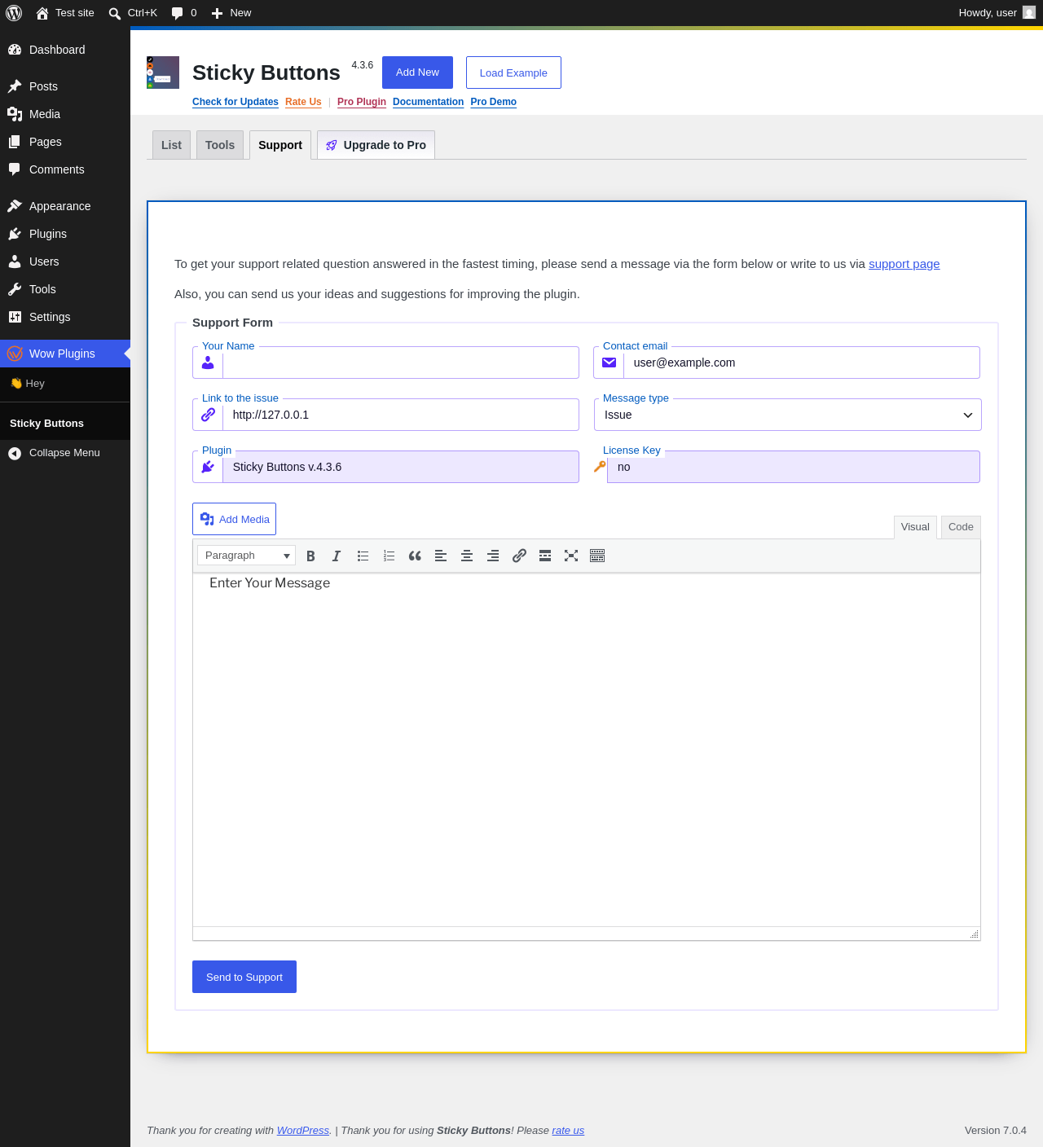Toggle italic formatting in the editor

[x=337, y=556]
